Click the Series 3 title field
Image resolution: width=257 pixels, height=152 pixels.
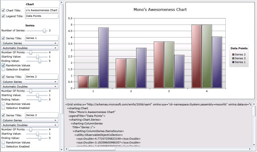[x=42, y=115]
